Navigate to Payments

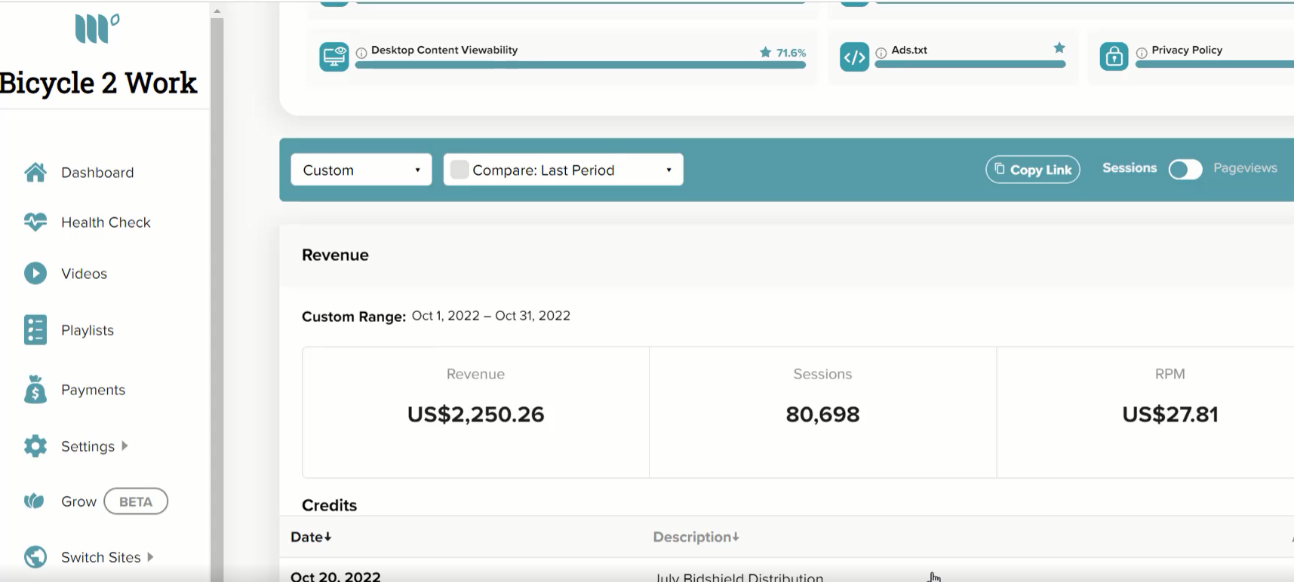click(93, 390)
